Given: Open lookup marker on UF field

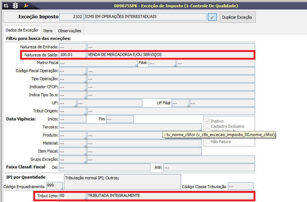Looking at the screenshot, I should click(76, 106).
